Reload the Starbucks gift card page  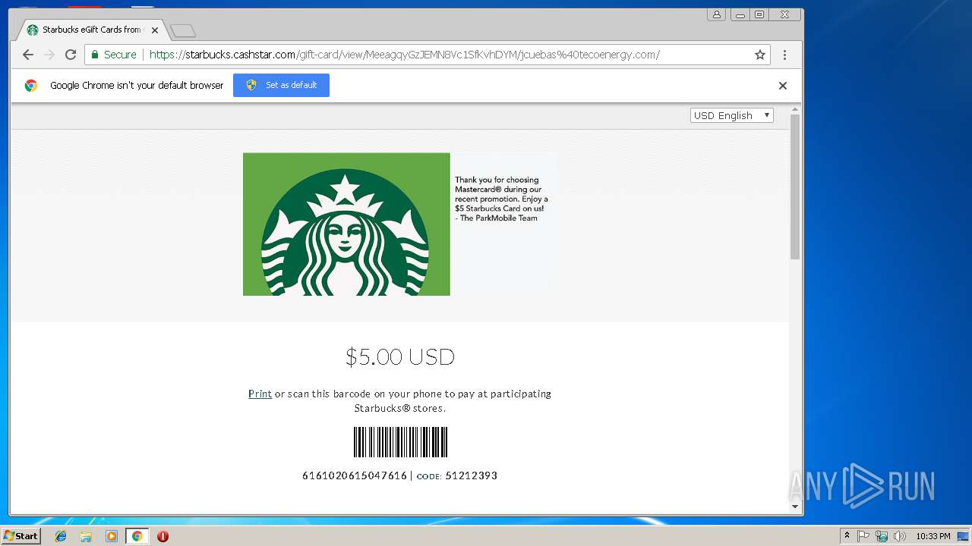(71, 55)
